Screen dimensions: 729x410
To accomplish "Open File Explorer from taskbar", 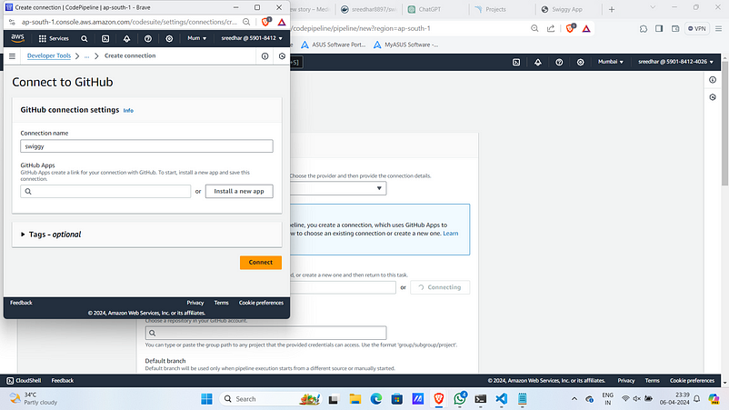I will click(x=355, y=399).
